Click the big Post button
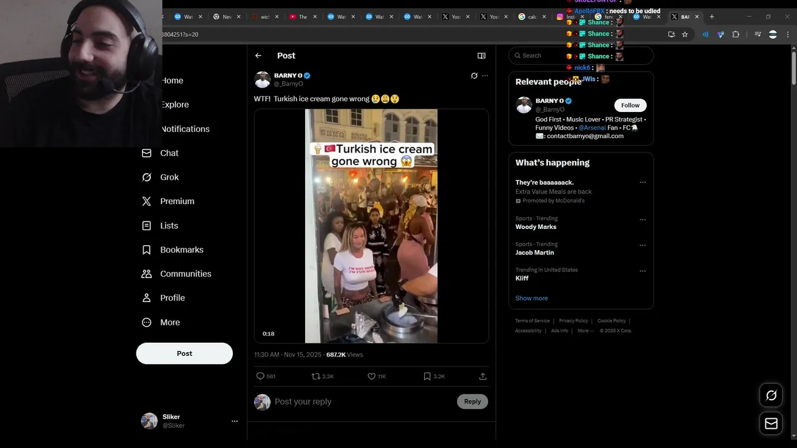The image size is (797, 448). pos(184,353)
